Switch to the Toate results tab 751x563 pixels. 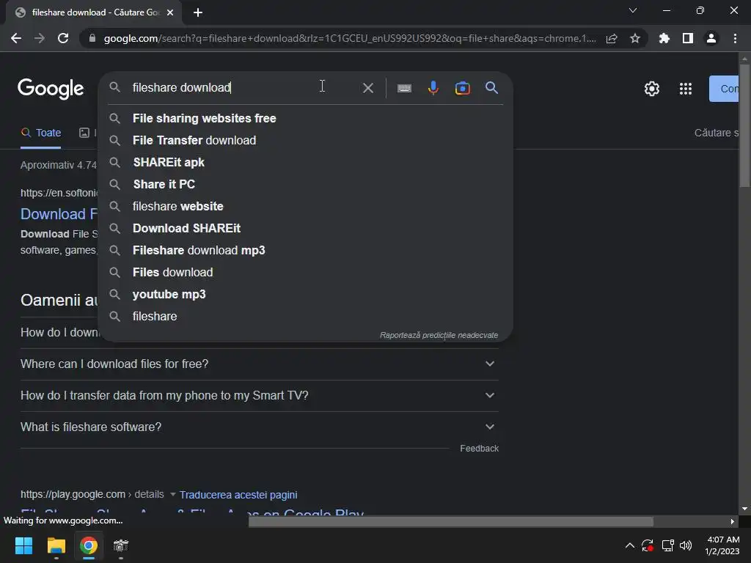click(x=41, y=133)
